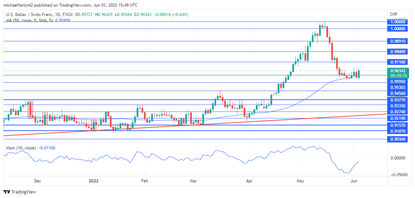Click the change +0.00616 (+0.64%) value

[x=171, y=15]
